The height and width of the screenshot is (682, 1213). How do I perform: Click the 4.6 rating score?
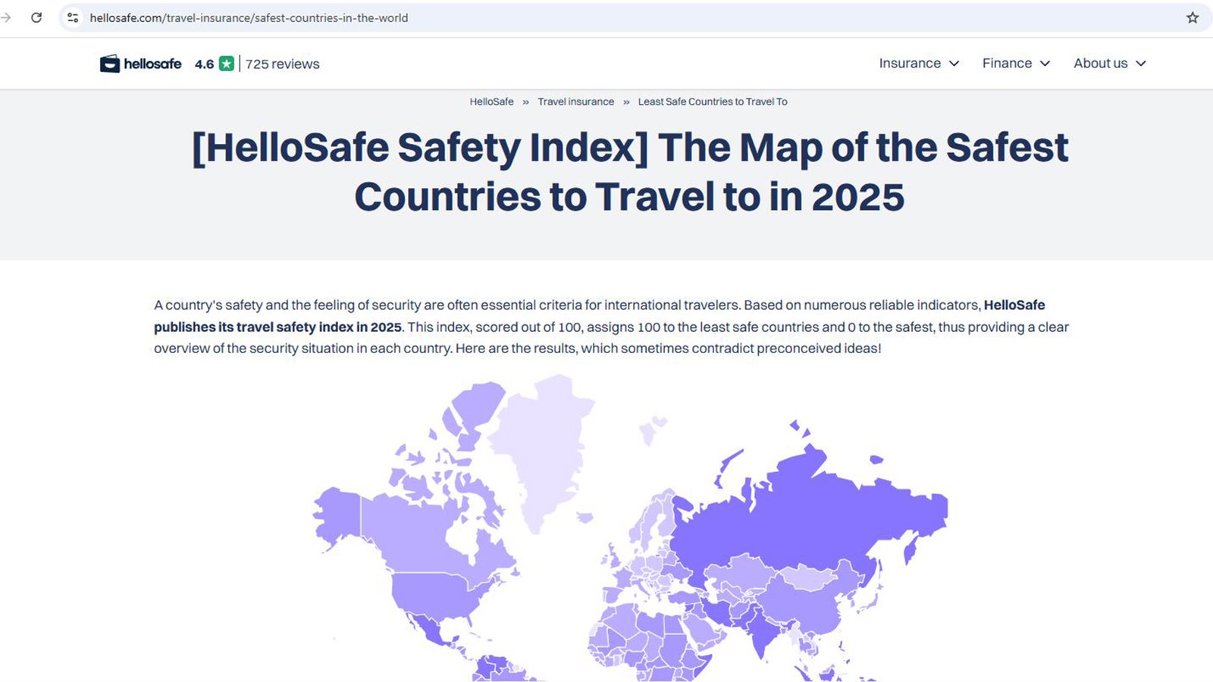[x=204, y=64]
